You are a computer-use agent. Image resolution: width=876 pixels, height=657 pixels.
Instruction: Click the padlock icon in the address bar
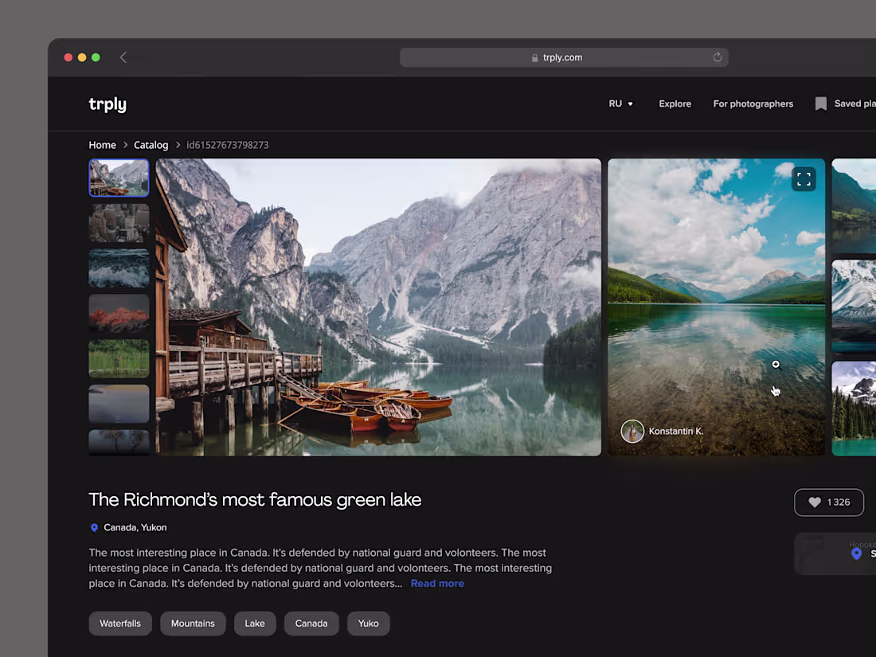pos(534,57)
